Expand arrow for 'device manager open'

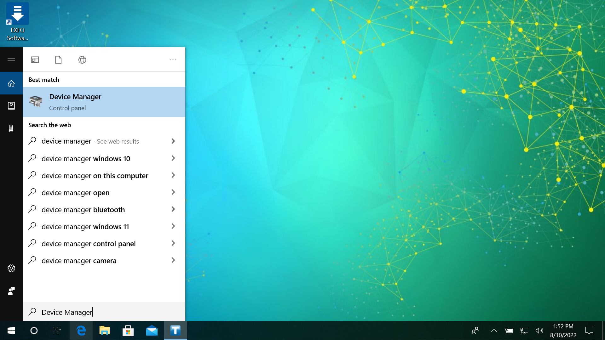[173, 192]
